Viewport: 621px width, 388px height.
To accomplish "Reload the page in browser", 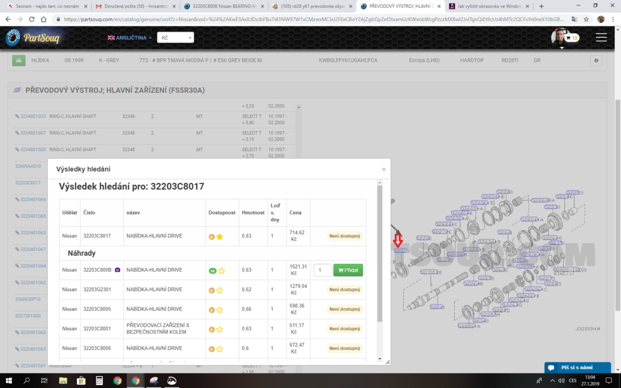I will 32,19.
